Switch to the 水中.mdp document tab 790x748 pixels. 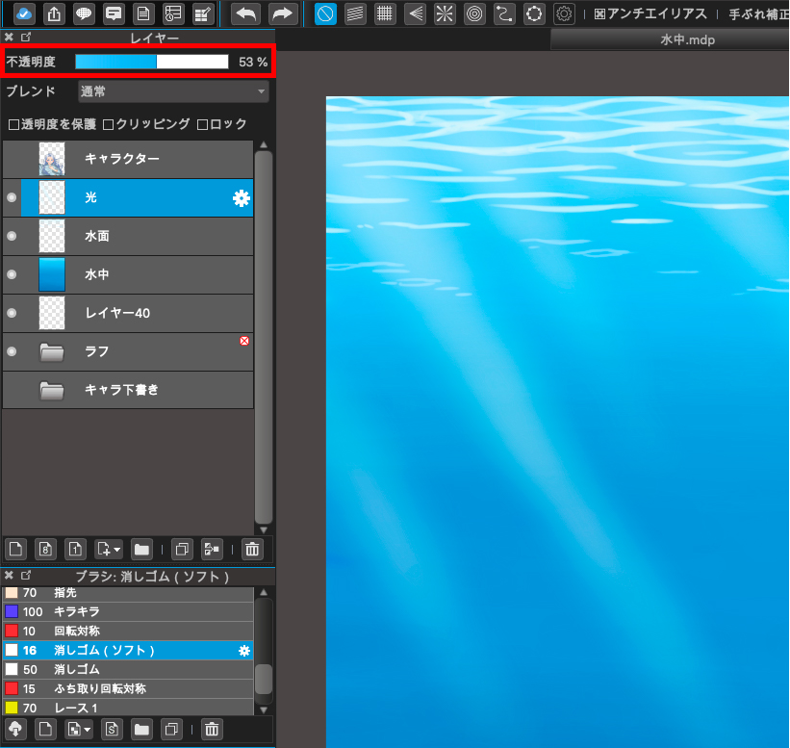[x=687, y=40]
